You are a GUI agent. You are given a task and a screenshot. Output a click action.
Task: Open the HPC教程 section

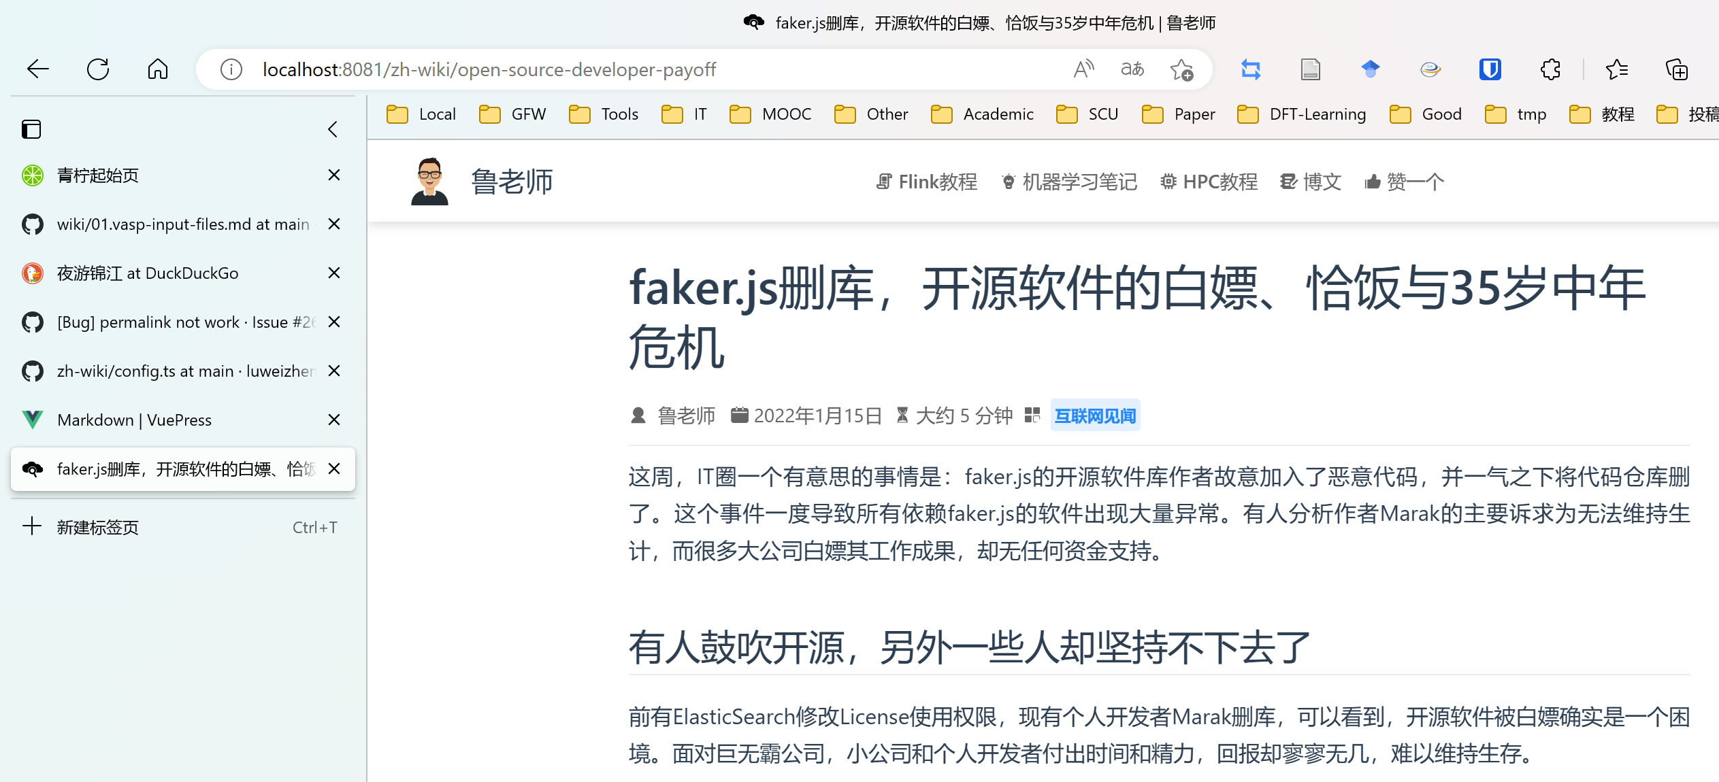click(x=1209, y=181)
